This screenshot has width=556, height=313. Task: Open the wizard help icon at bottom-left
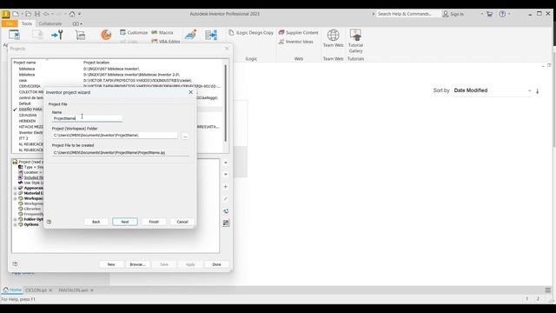pyautogui.click(x=49, y=222)
